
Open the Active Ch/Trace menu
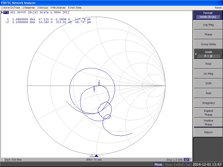[11, 8]
